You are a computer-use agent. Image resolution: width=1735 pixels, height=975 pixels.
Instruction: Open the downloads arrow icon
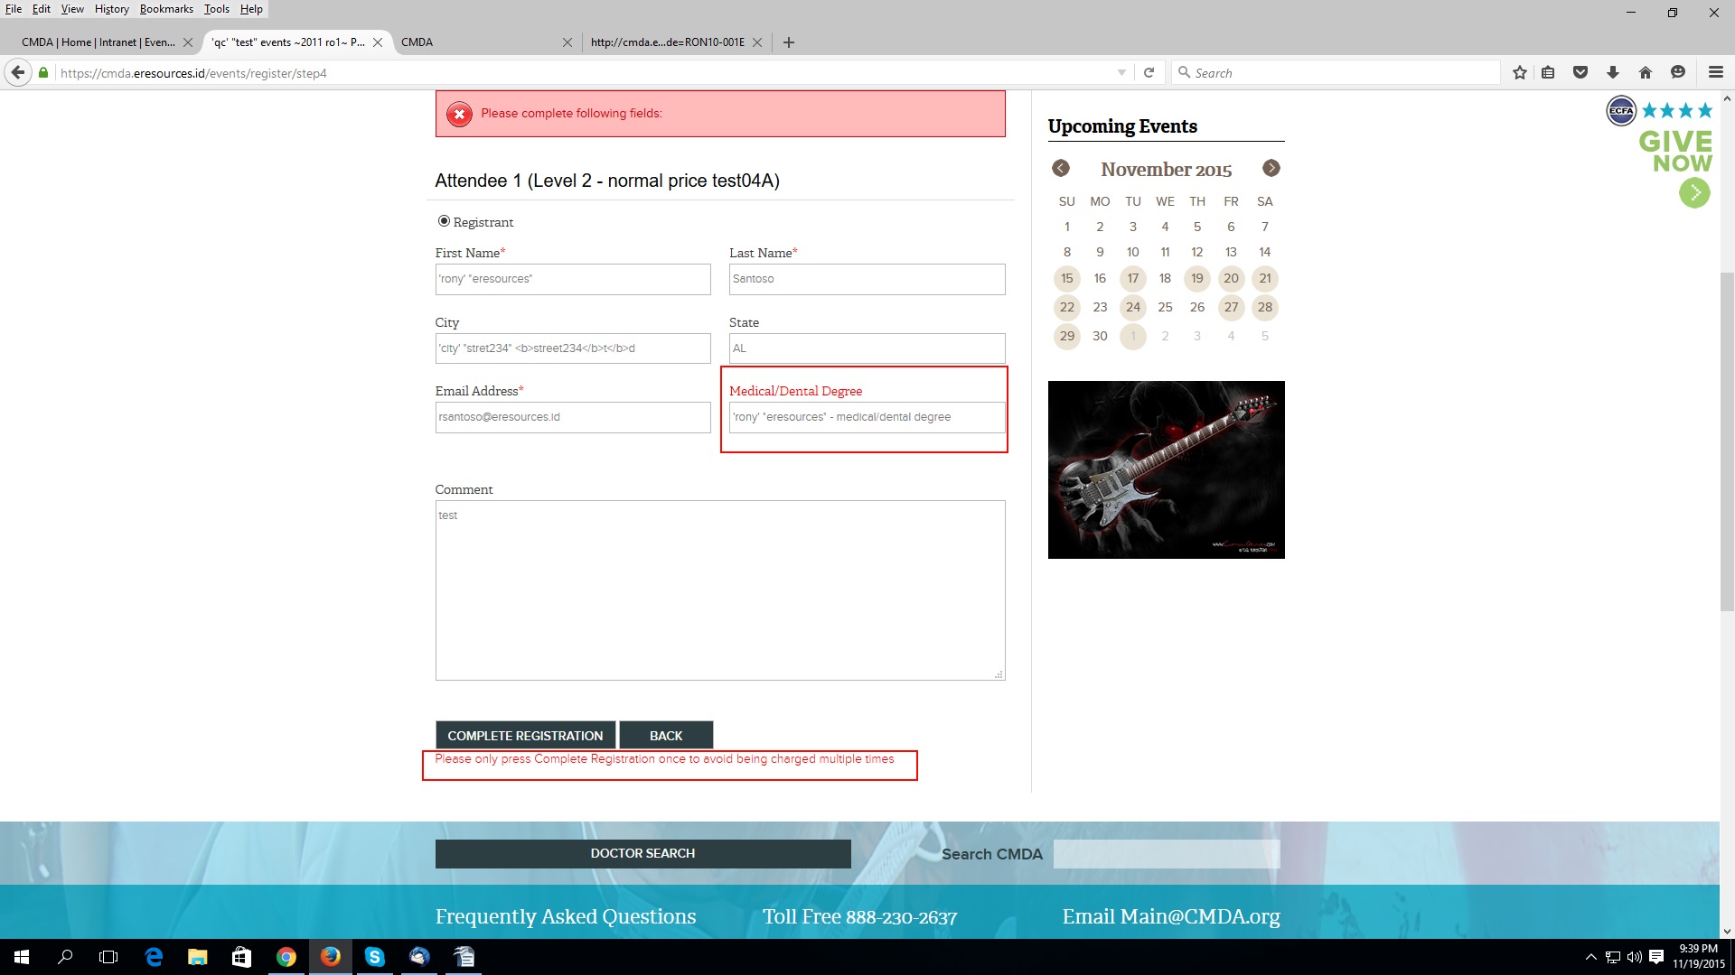tap(1613, 72)
